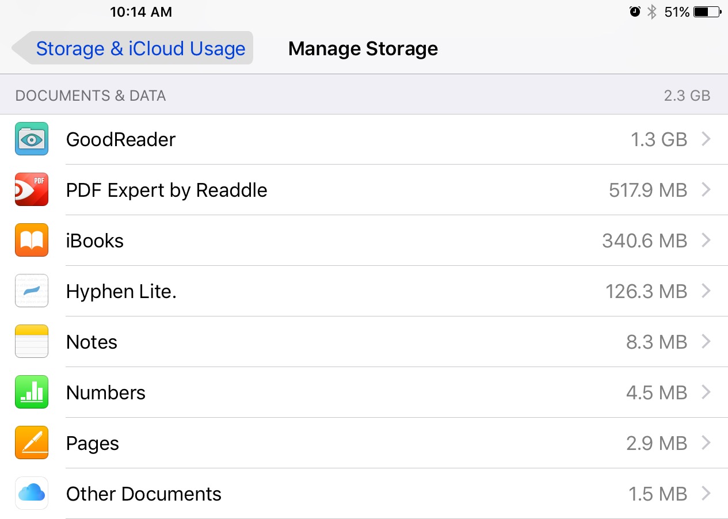Tap the red PDF Expert app icon
Viewport: 728px width, 519px height.
tap(32, 190)
